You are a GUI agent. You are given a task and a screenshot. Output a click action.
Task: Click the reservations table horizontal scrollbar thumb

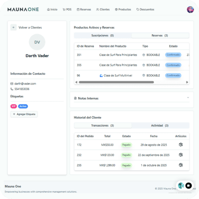pos(116,82)
